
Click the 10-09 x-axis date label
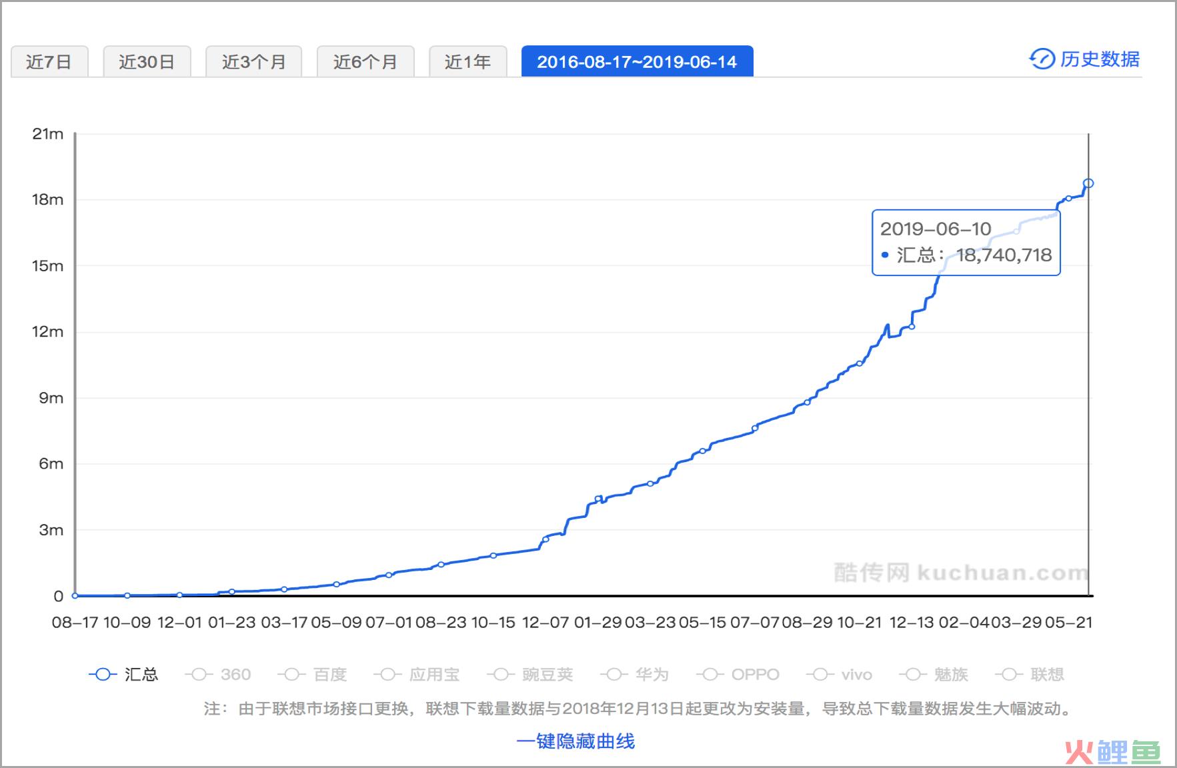pos(127,623)
